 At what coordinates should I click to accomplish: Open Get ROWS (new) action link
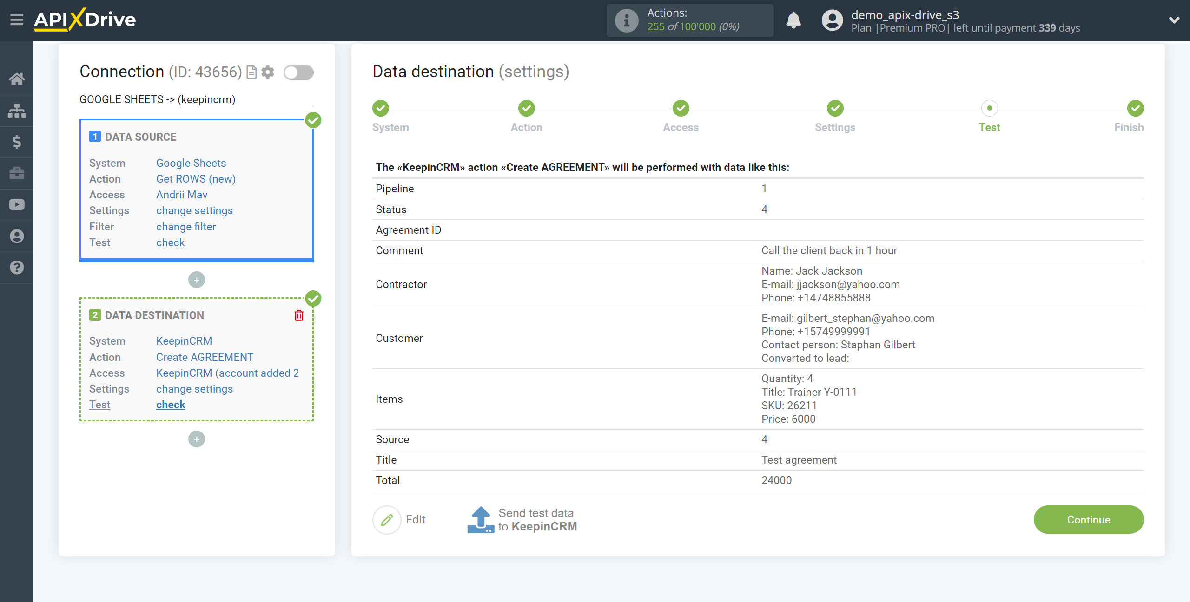pos(196,179)
